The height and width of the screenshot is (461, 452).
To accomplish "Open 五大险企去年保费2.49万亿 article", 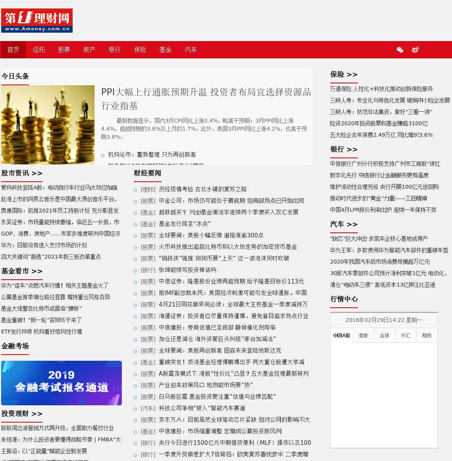I will (381, 135).
